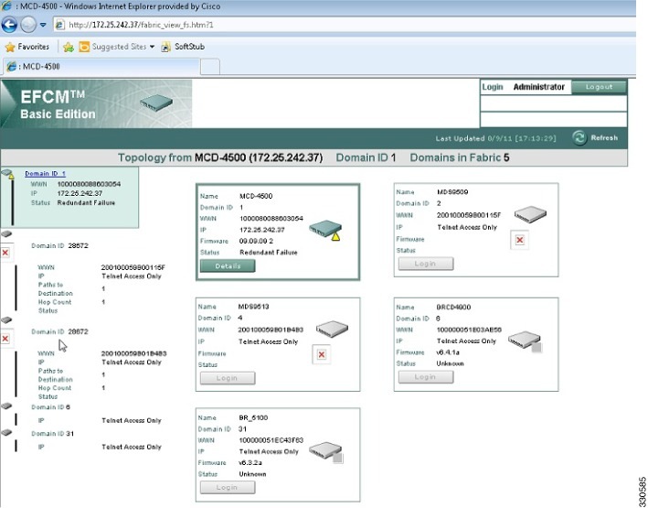The image size is (648, 508).
Task: Open the SoftStub favorites link
Action: tap(183, 47)
